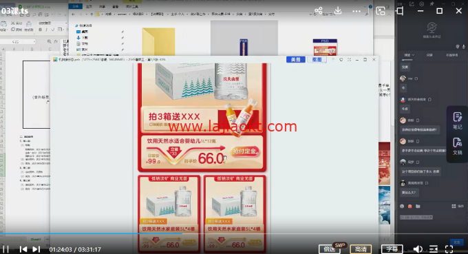
Task: Select the right PSD poster thumbnail in Explorer
Action: pyautogui.click(x=325, y=47)
